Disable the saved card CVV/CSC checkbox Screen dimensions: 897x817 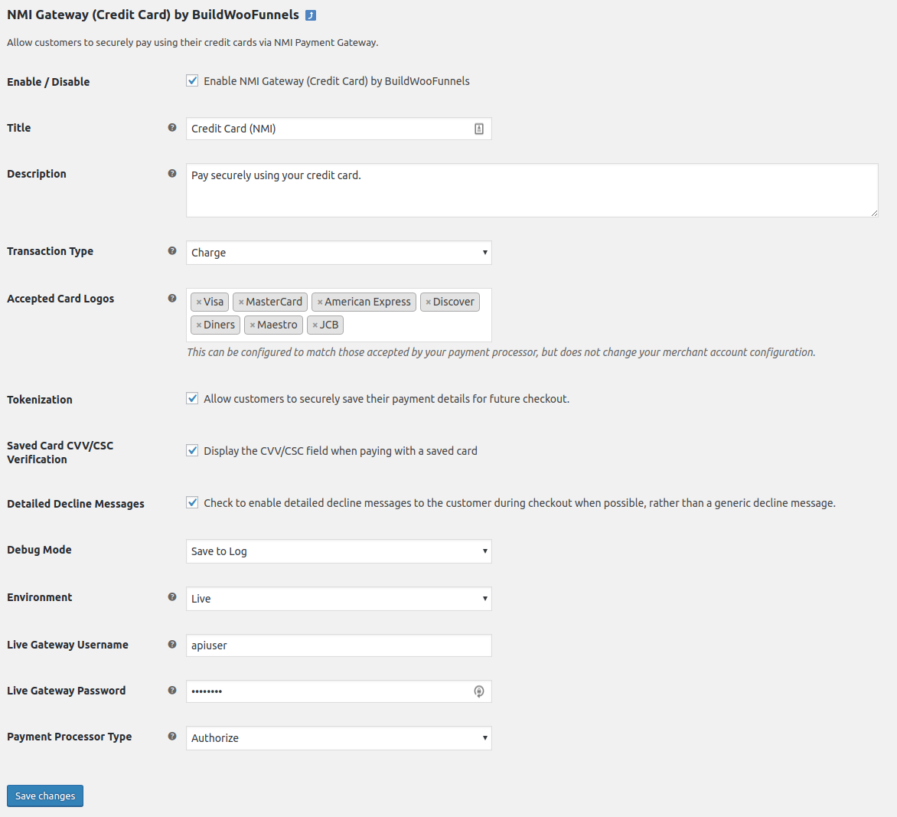192,450
